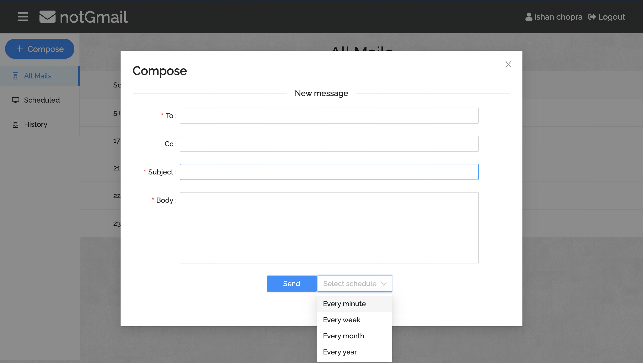Click the Scheduled monitor icon
The image size is (643, 363).
pyautogui.click(x=16, y=100)
